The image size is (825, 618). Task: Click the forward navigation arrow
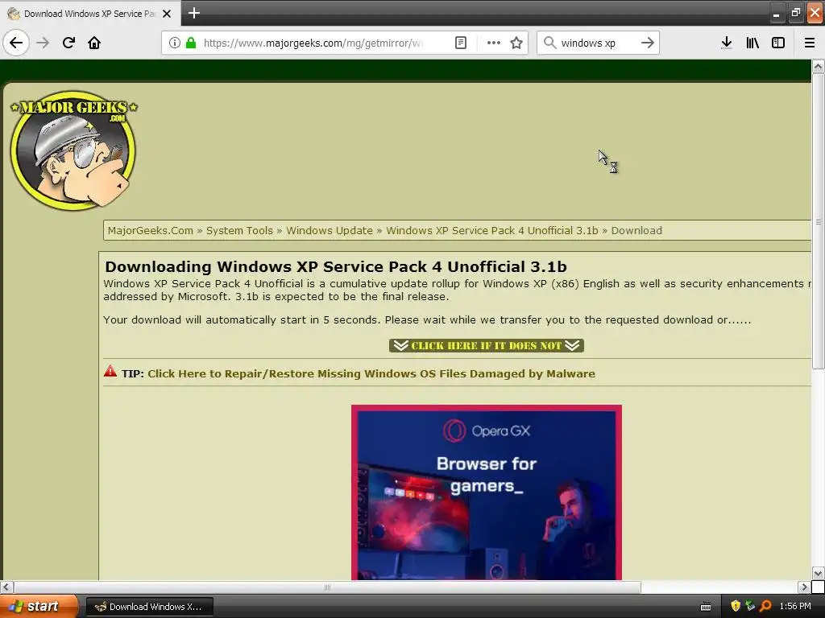tap(43, 43)
